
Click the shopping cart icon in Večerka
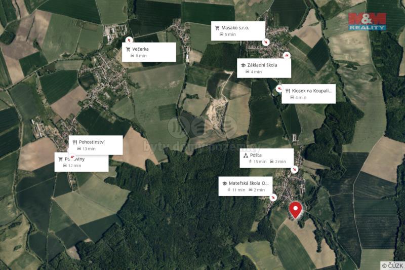[x=128, y=49]
